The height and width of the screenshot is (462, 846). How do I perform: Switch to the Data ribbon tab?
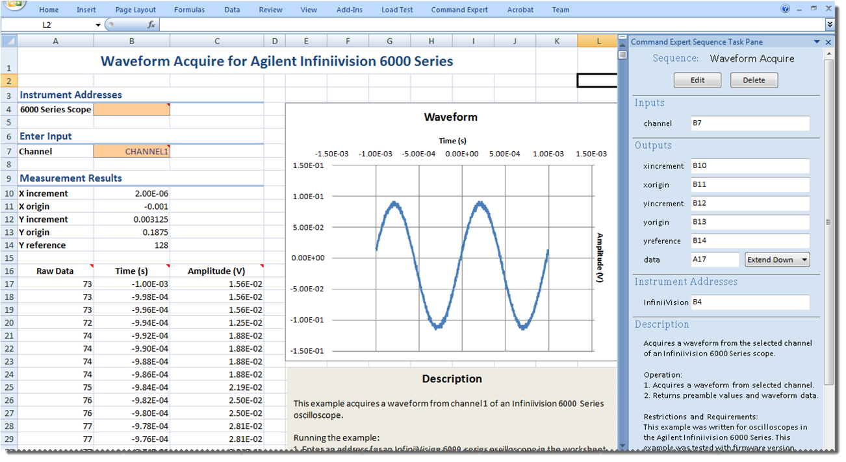pyautogui.click(x=232, y=9)
